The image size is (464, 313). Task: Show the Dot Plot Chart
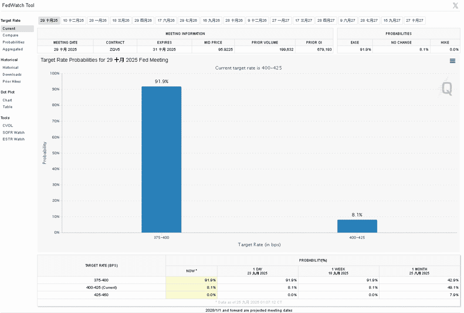click(x=7, y=100)
